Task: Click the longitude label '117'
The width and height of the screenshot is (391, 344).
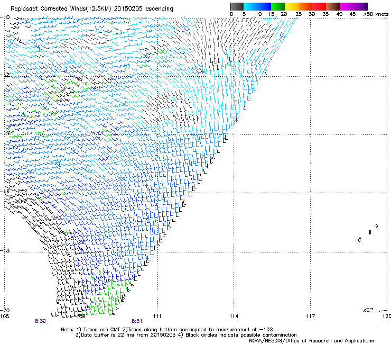Action: click(x=311, y=316)
